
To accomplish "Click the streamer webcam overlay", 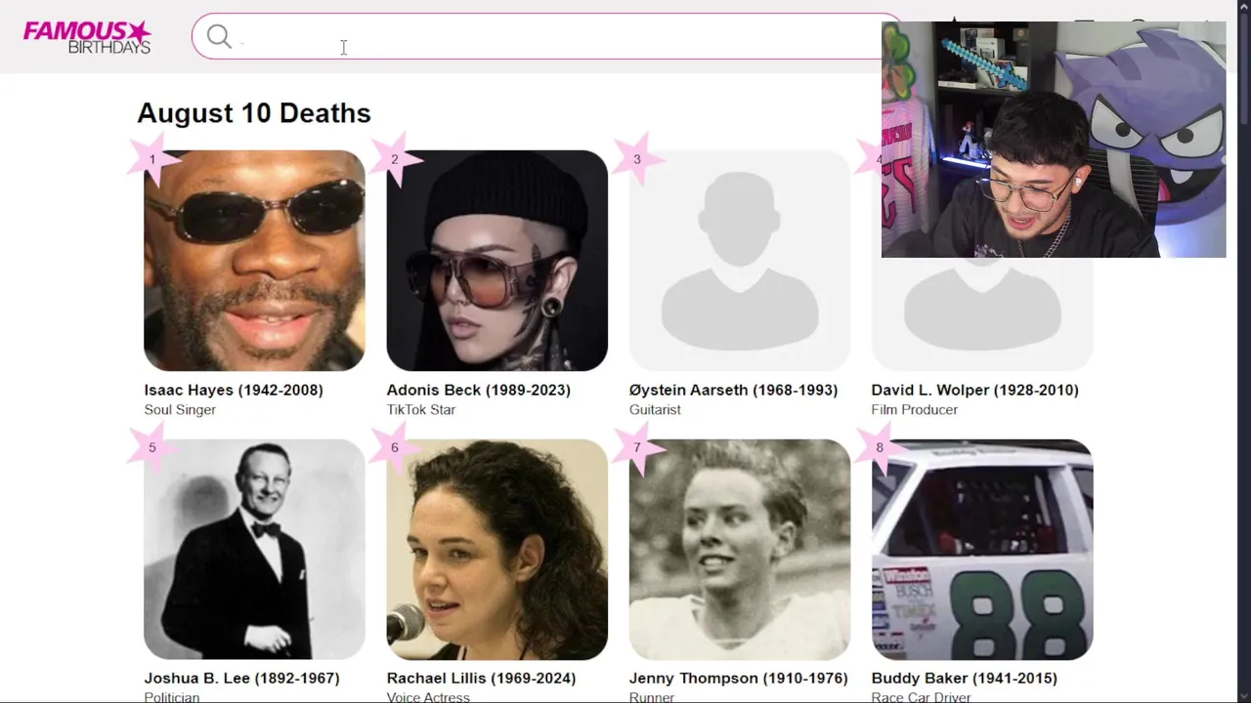I will pyautogui.click(x=1054, y=139).
